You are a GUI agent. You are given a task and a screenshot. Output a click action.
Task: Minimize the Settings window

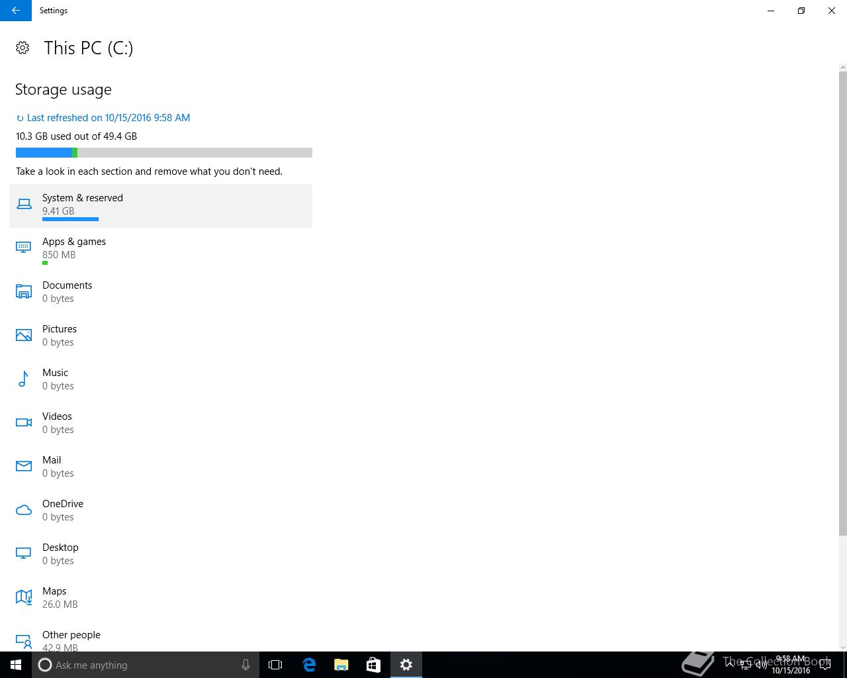771,11
